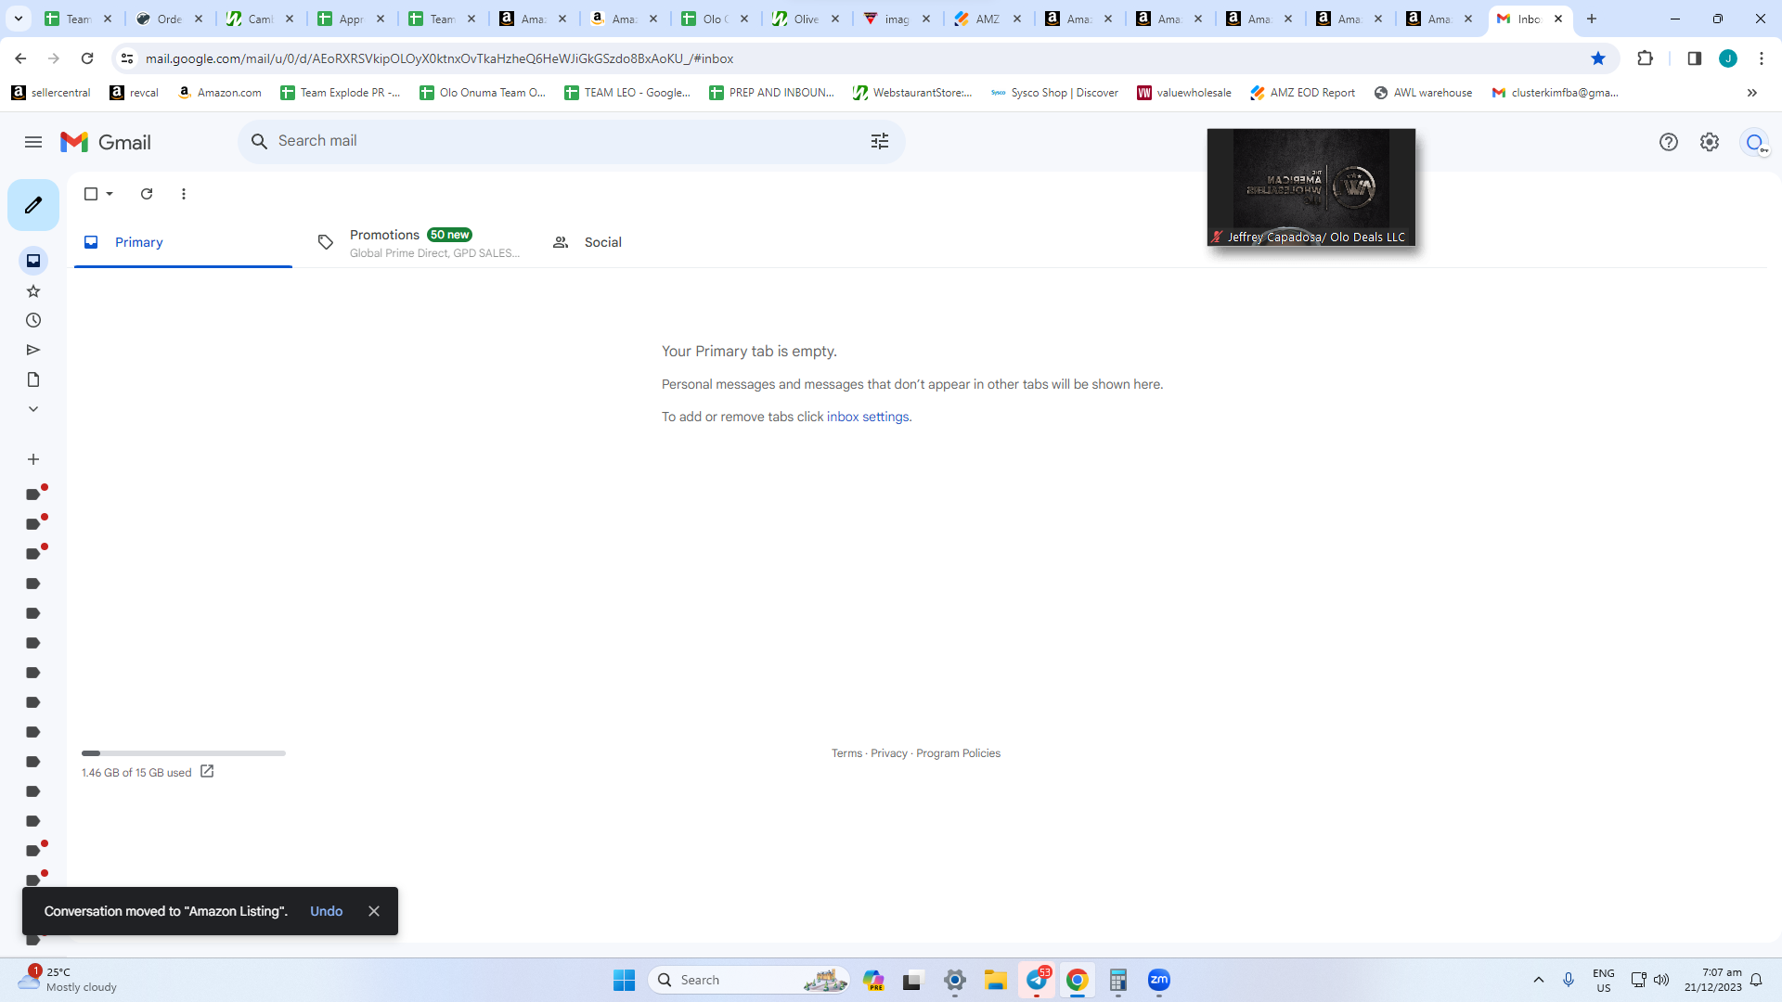This screenshot has height=1002, width=1782.
Task: Click the Compose pencil button
Action: tap(33, 205)
